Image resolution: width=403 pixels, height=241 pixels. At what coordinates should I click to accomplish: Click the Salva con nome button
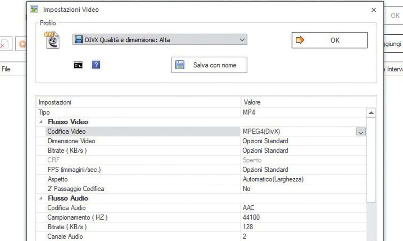click(x=209, y=65)
